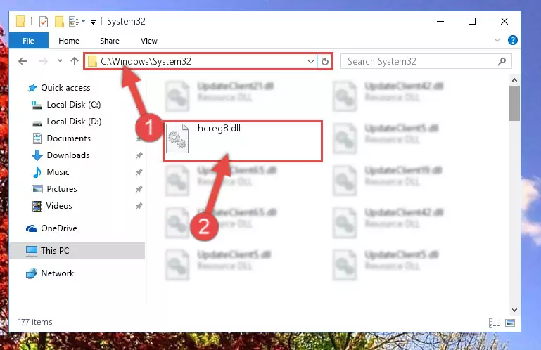This screenshot has width=541, height=350.
Task: Click the Quick access star icon
Action: tap(32, 88)
